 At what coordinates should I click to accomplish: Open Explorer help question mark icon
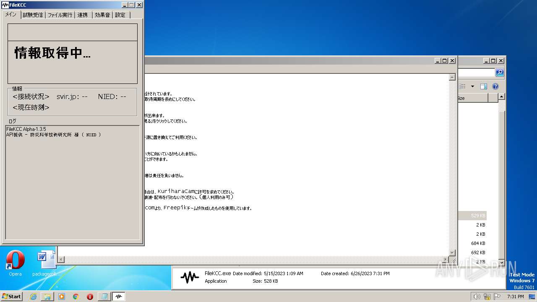[x=495, y=86]
